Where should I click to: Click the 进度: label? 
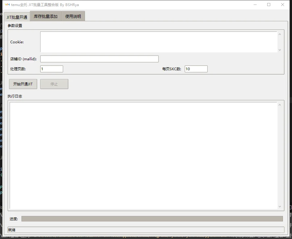(14, 219)
